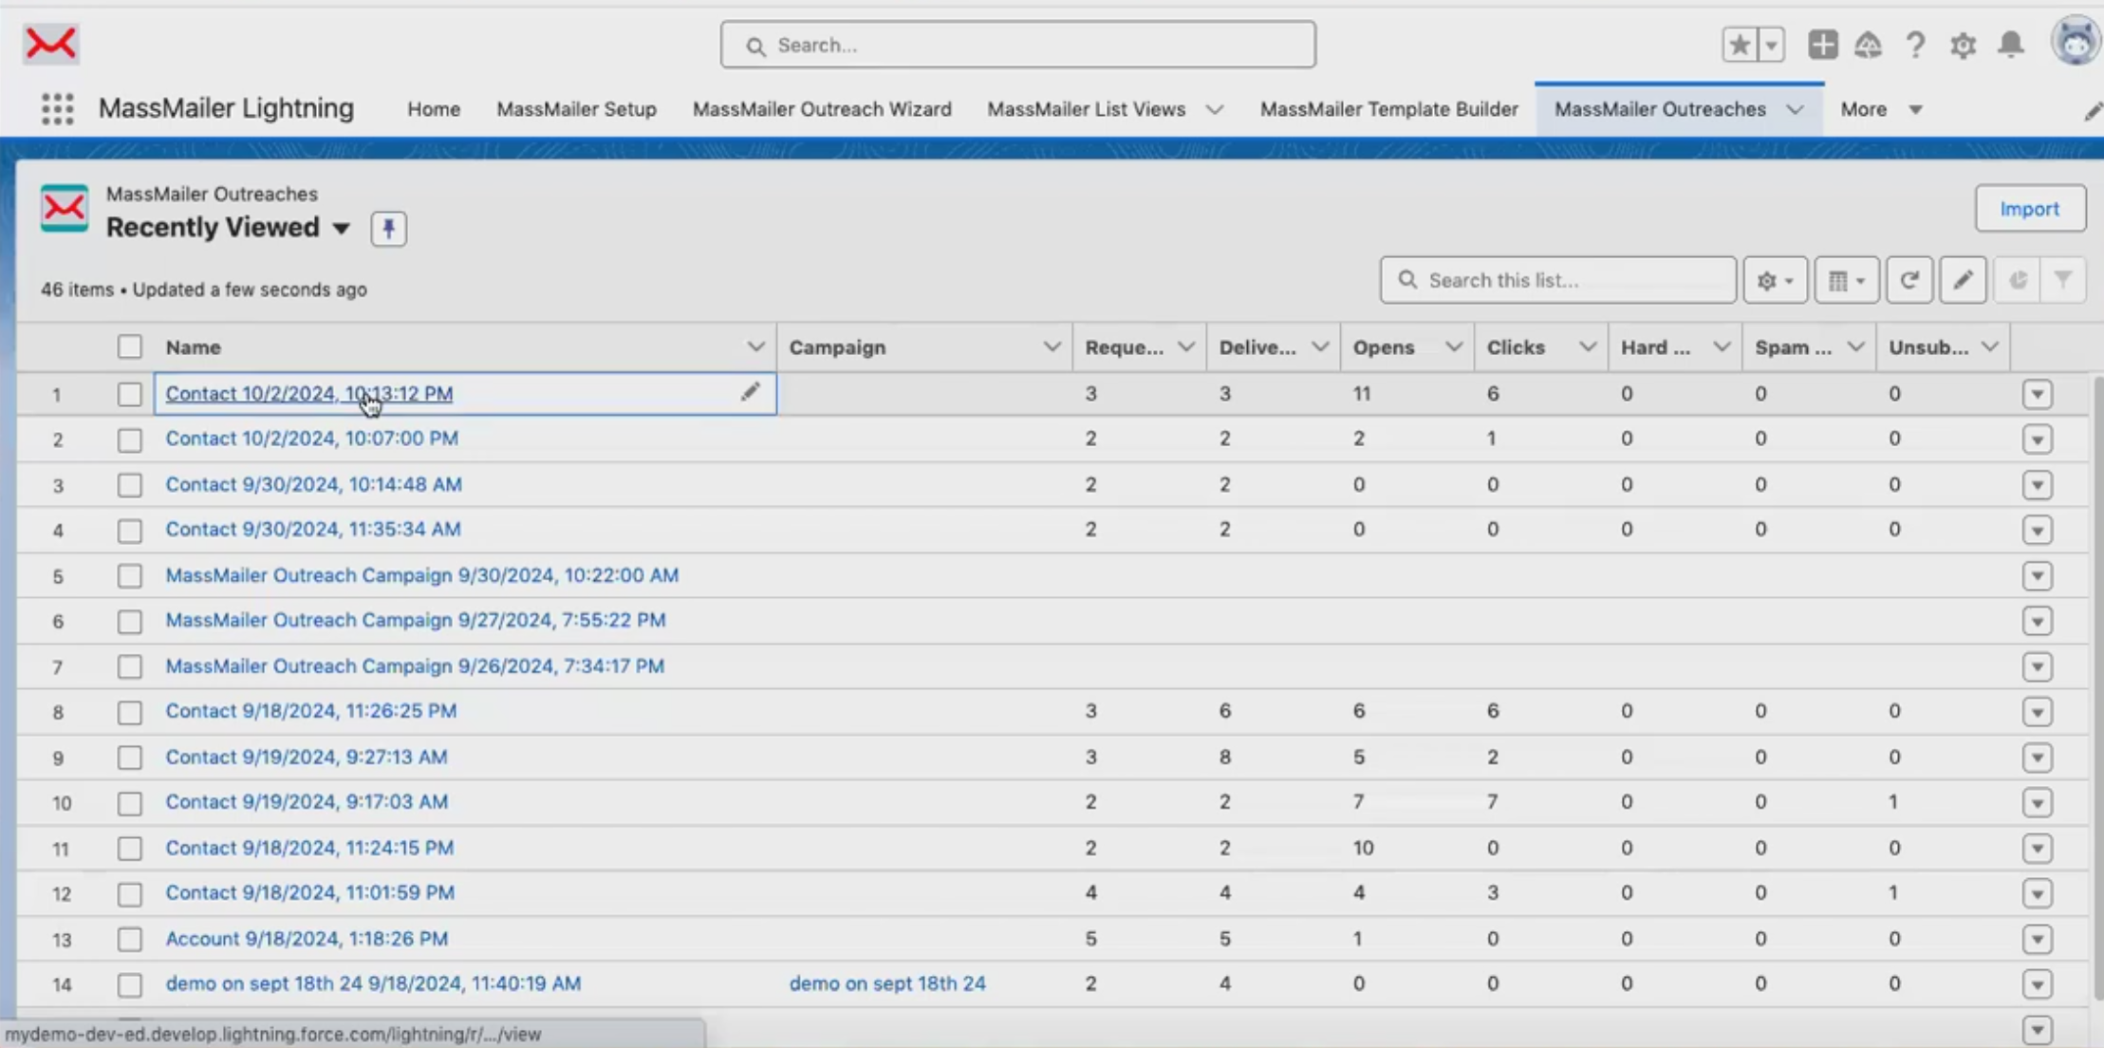This screenshot has width=2104, height=1048.
Task: Sort by the Deliveries column header
Action: click(1257, 347)
